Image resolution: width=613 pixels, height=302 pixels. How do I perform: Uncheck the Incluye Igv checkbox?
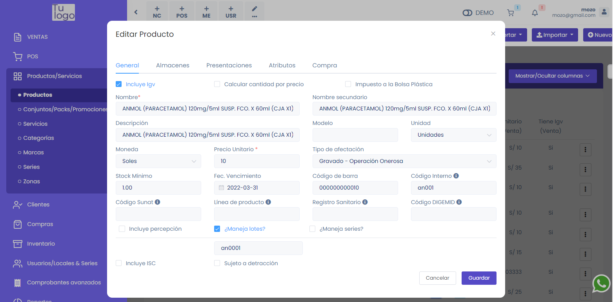coord(119,84)
